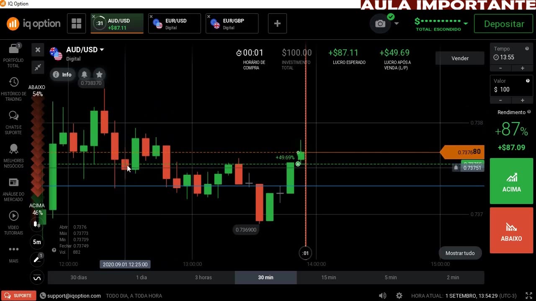536x301 pixels.
Task: Open the asset Info button
Action: click(62, 74)
